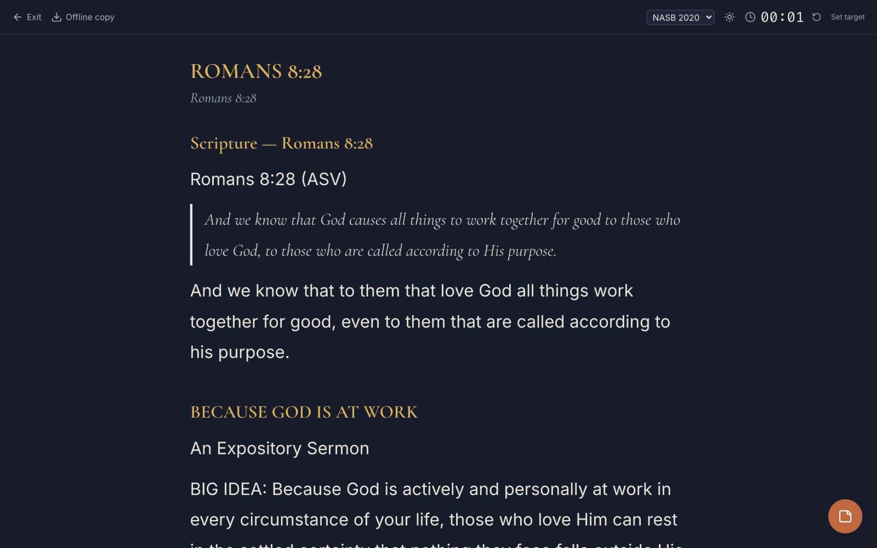Click the chevron in the translation selector
The image size is (877, 548).
tap(709, 18)
